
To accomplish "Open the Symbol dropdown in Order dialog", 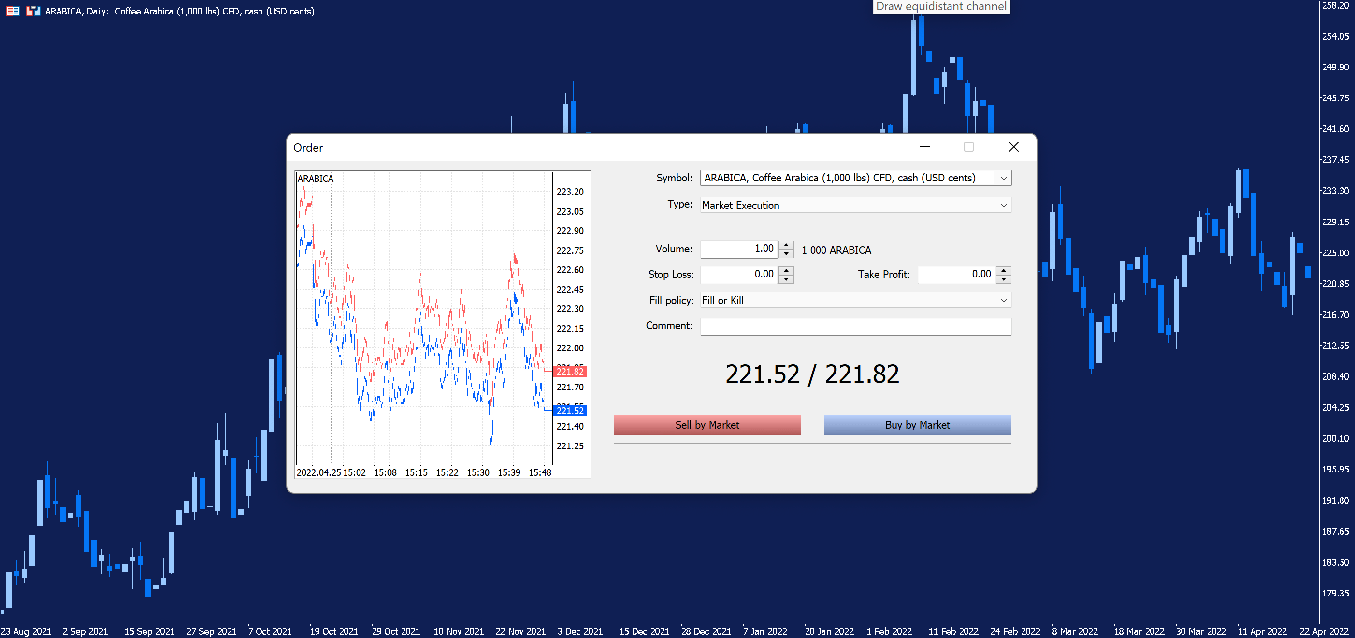I will [855, 178].
